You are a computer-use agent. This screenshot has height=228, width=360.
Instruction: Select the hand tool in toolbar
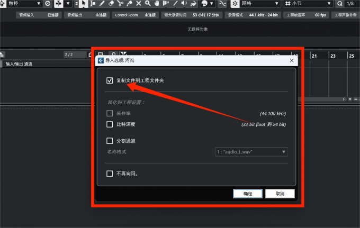pos(157,4)
